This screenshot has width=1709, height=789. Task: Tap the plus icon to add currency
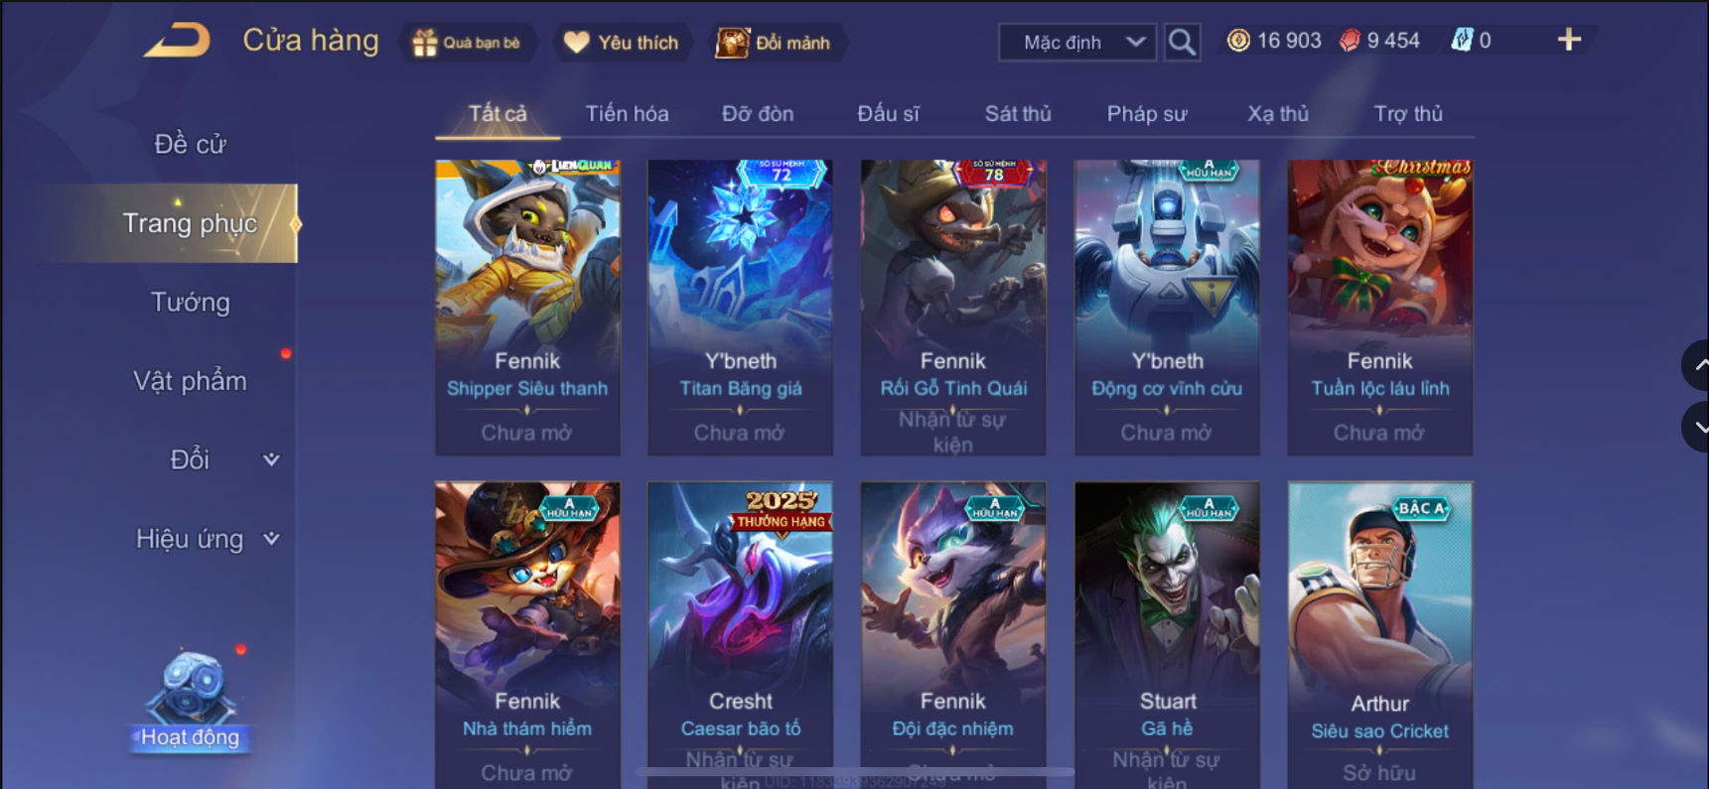[x=1569, y=40]
